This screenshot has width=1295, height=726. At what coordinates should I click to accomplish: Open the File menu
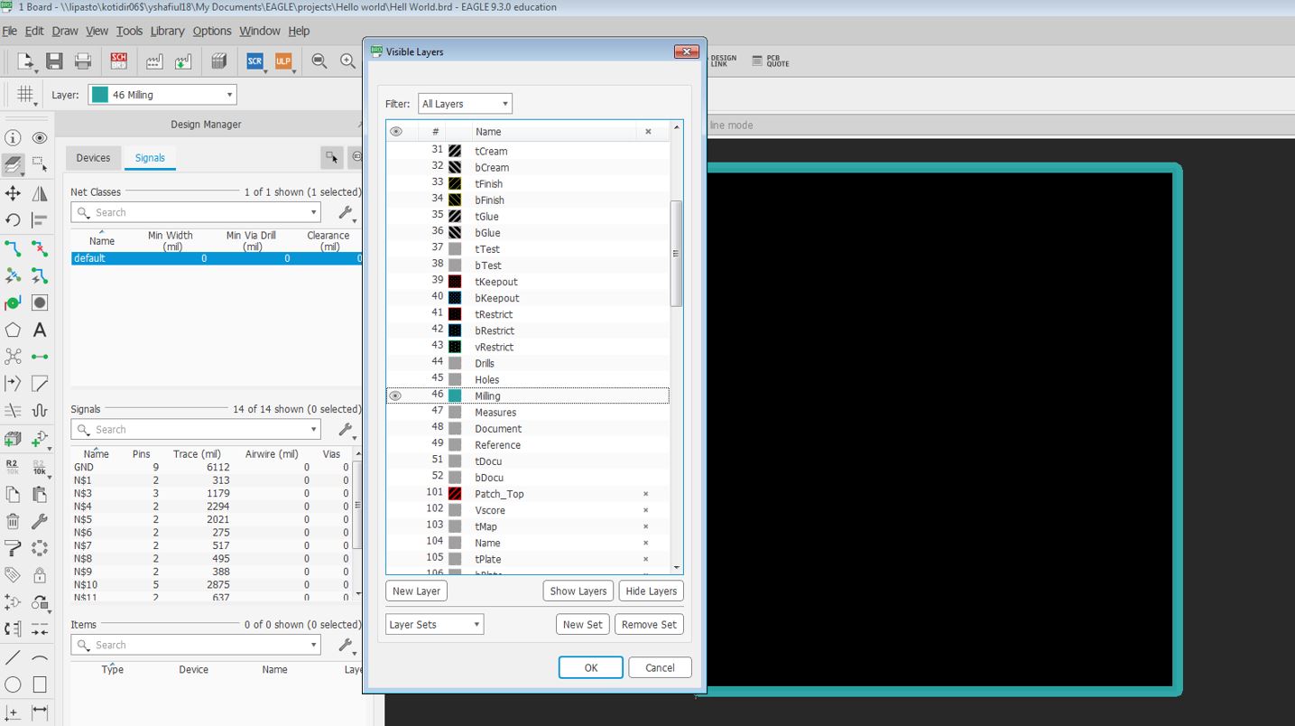10,31
